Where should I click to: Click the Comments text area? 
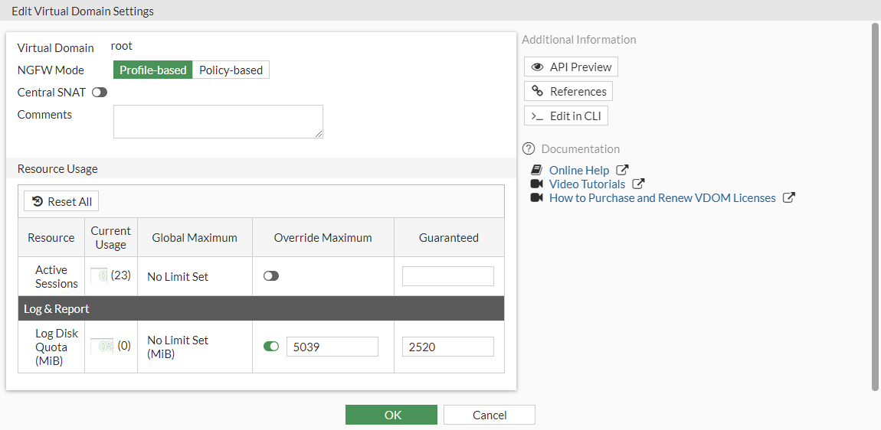(218, 122)
